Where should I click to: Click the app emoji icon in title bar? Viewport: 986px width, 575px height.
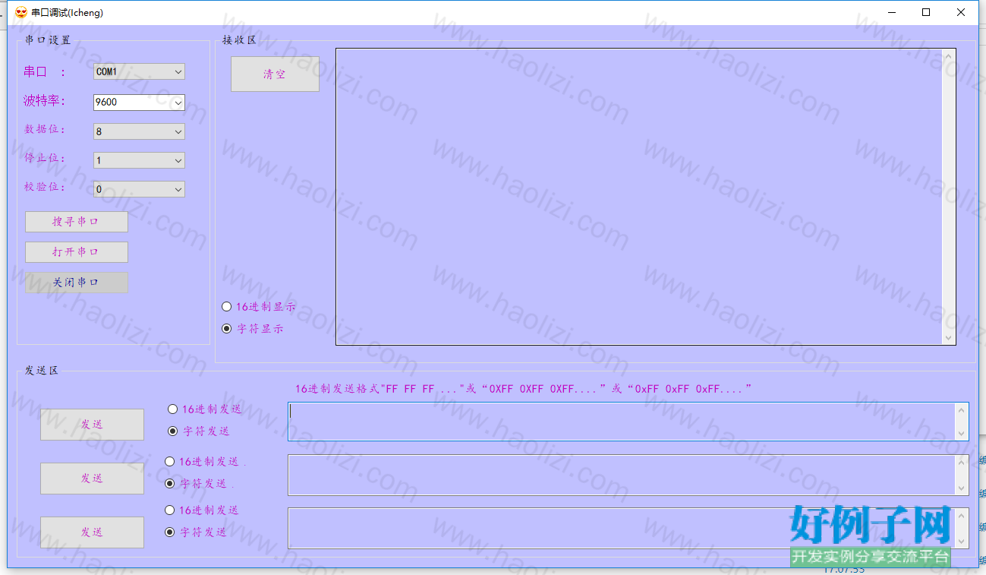pyautogui.click(x=21, y=12)
